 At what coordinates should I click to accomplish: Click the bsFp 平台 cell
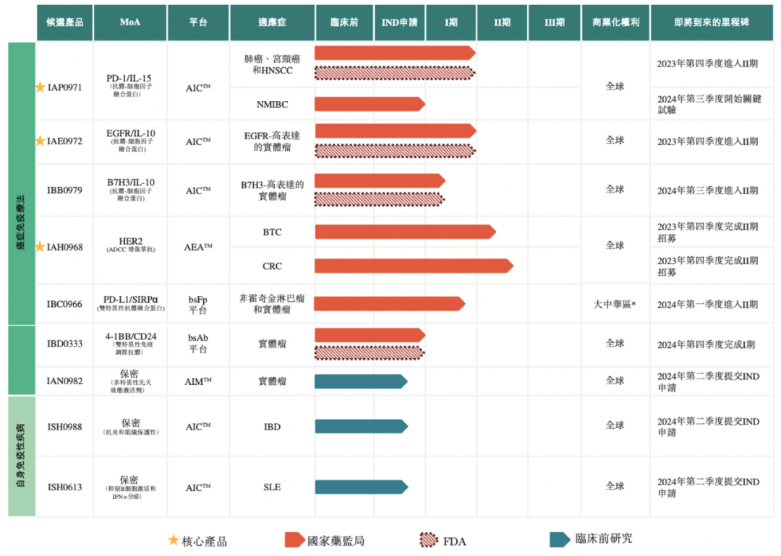tap(198, 305)
